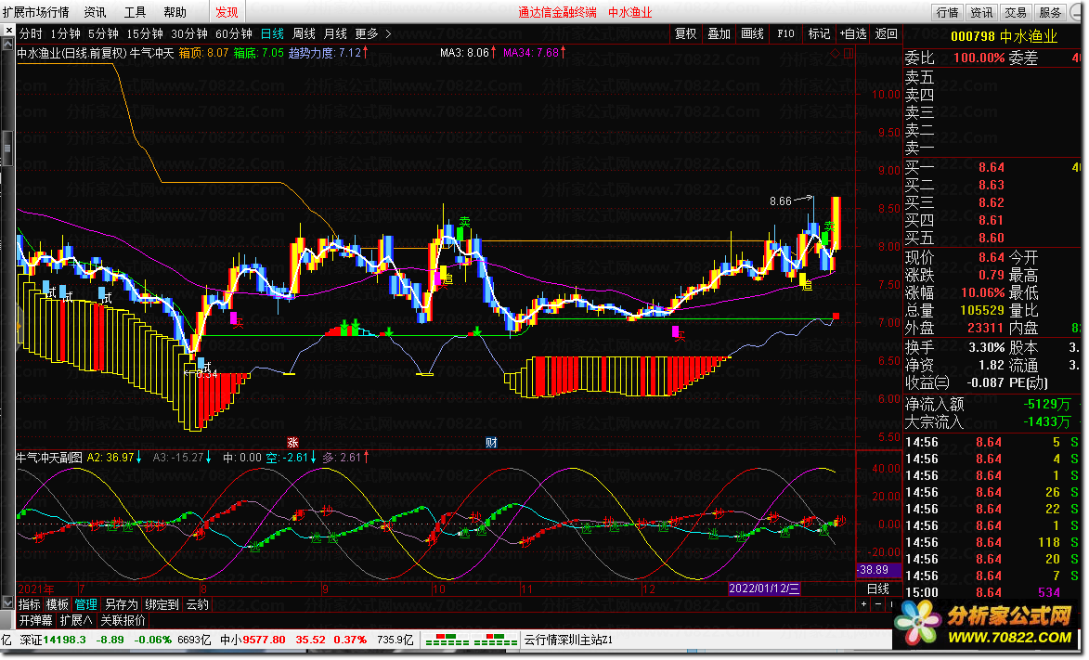Viewport: 1089px width, 660px height.
Task: Click the -38.89 value box on sub-chart axis
Action: pyautogui.click(x=878, y=570)
